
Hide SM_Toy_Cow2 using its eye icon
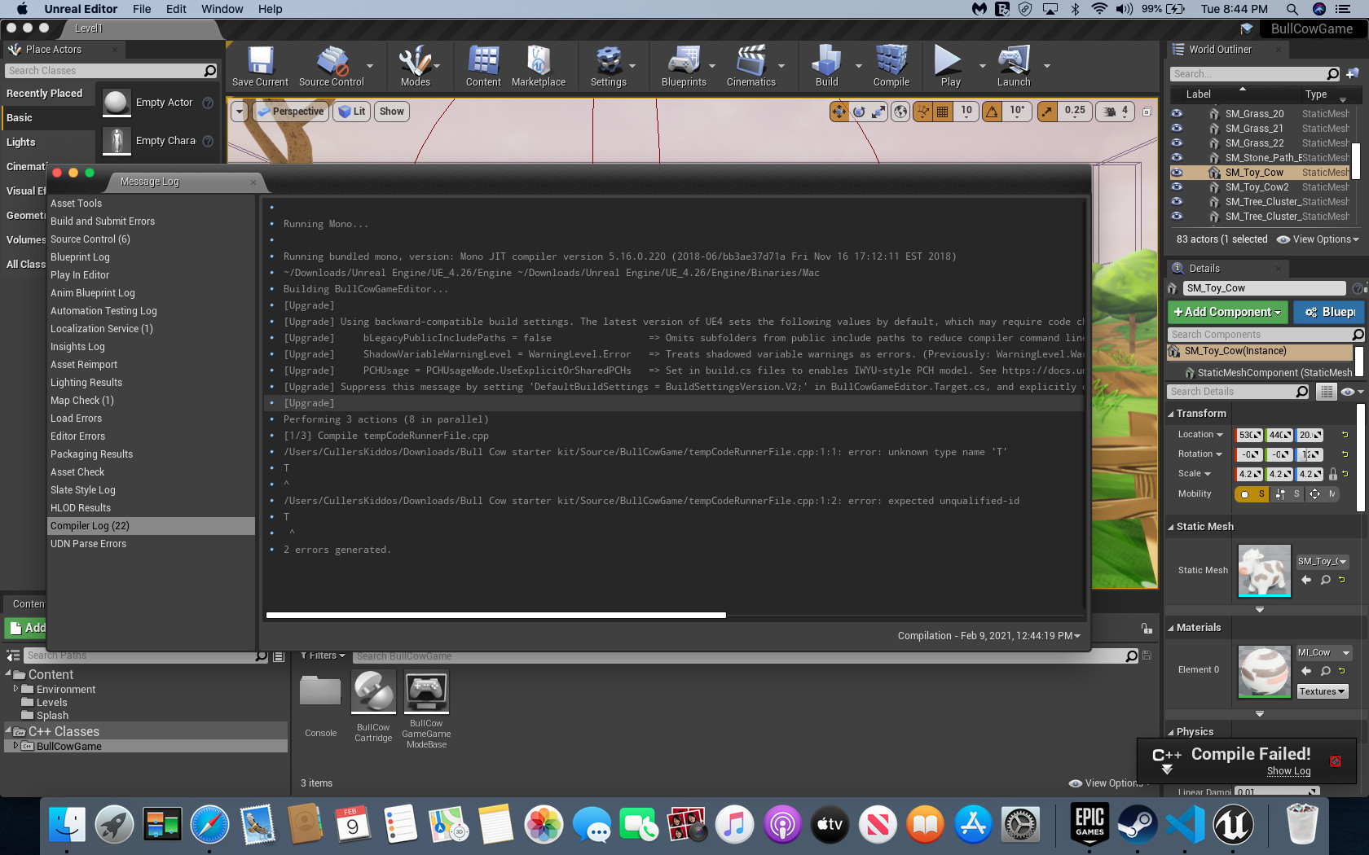(1176, 186)
